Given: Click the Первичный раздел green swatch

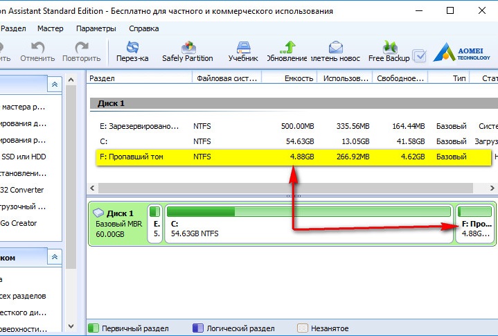Looking at the screenshot, I should [x=94, y=328].
